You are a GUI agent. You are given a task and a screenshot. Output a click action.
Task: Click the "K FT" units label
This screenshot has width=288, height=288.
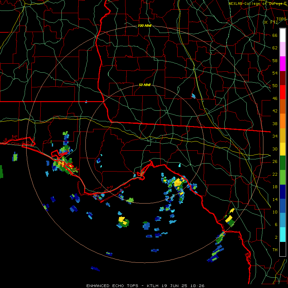(270, 22)
